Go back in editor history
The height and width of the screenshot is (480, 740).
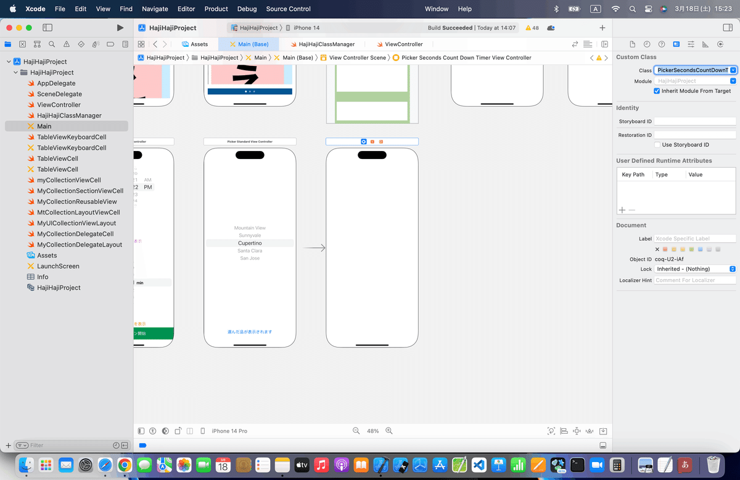155,44
